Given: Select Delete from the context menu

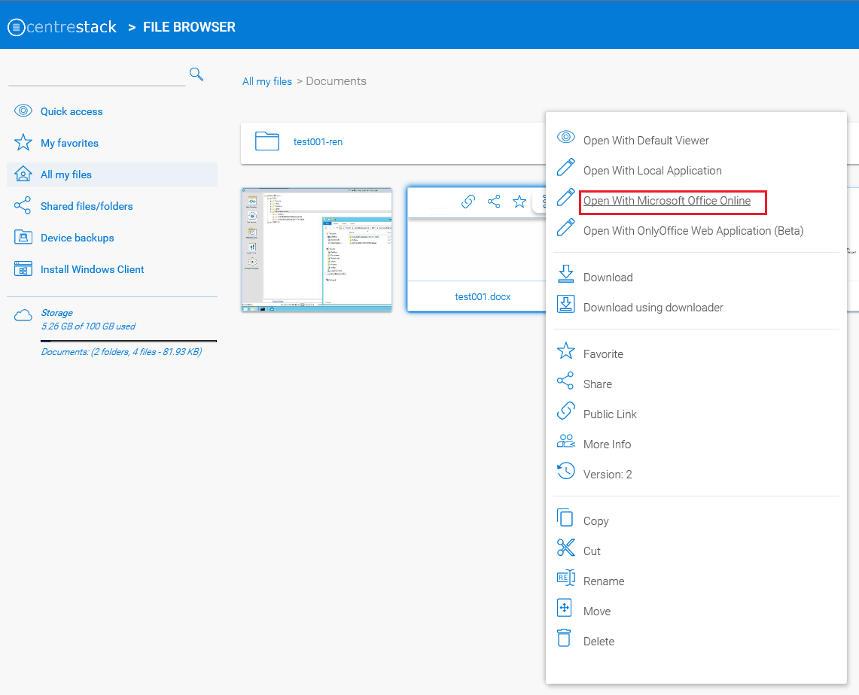Looking at the screenshot, I should click(x=599, y=642).
